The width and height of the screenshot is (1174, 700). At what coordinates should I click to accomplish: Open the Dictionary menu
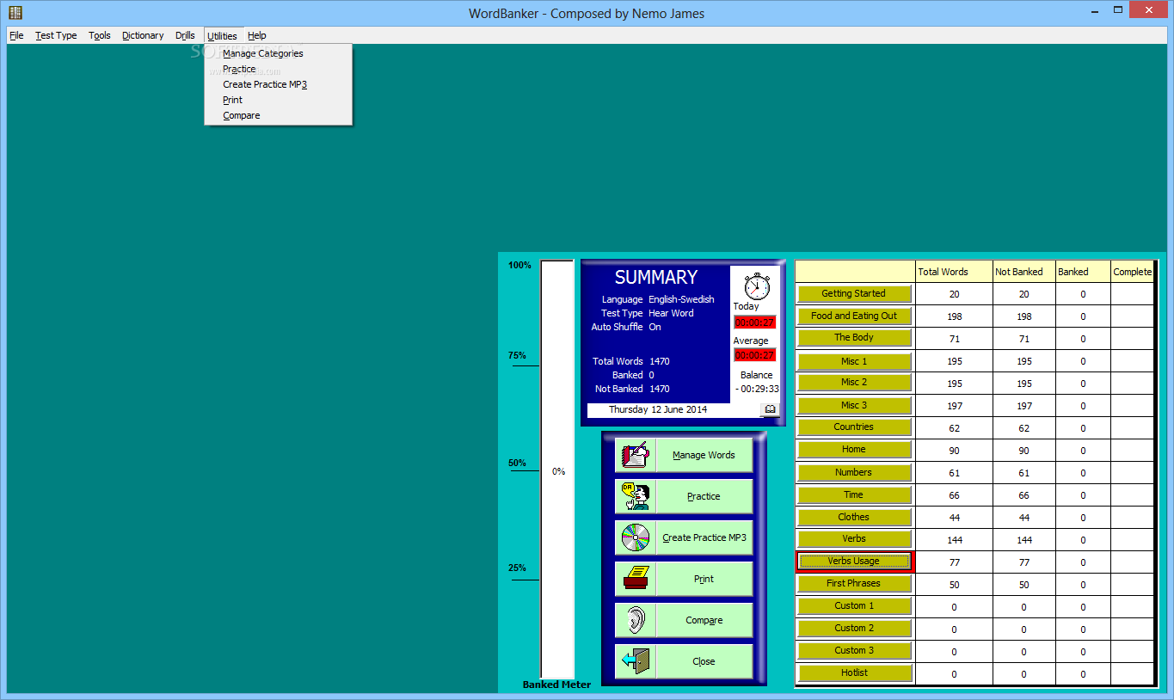[143, 35]
